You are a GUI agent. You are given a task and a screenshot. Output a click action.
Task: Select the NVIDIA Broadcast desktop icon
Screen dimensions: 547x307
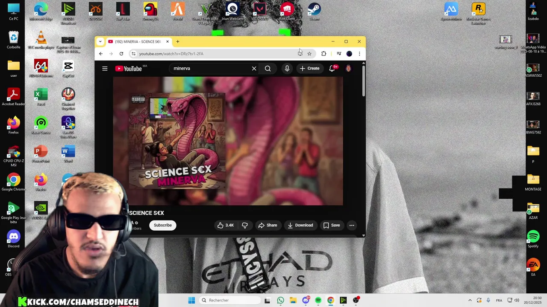tap(68, 14)
